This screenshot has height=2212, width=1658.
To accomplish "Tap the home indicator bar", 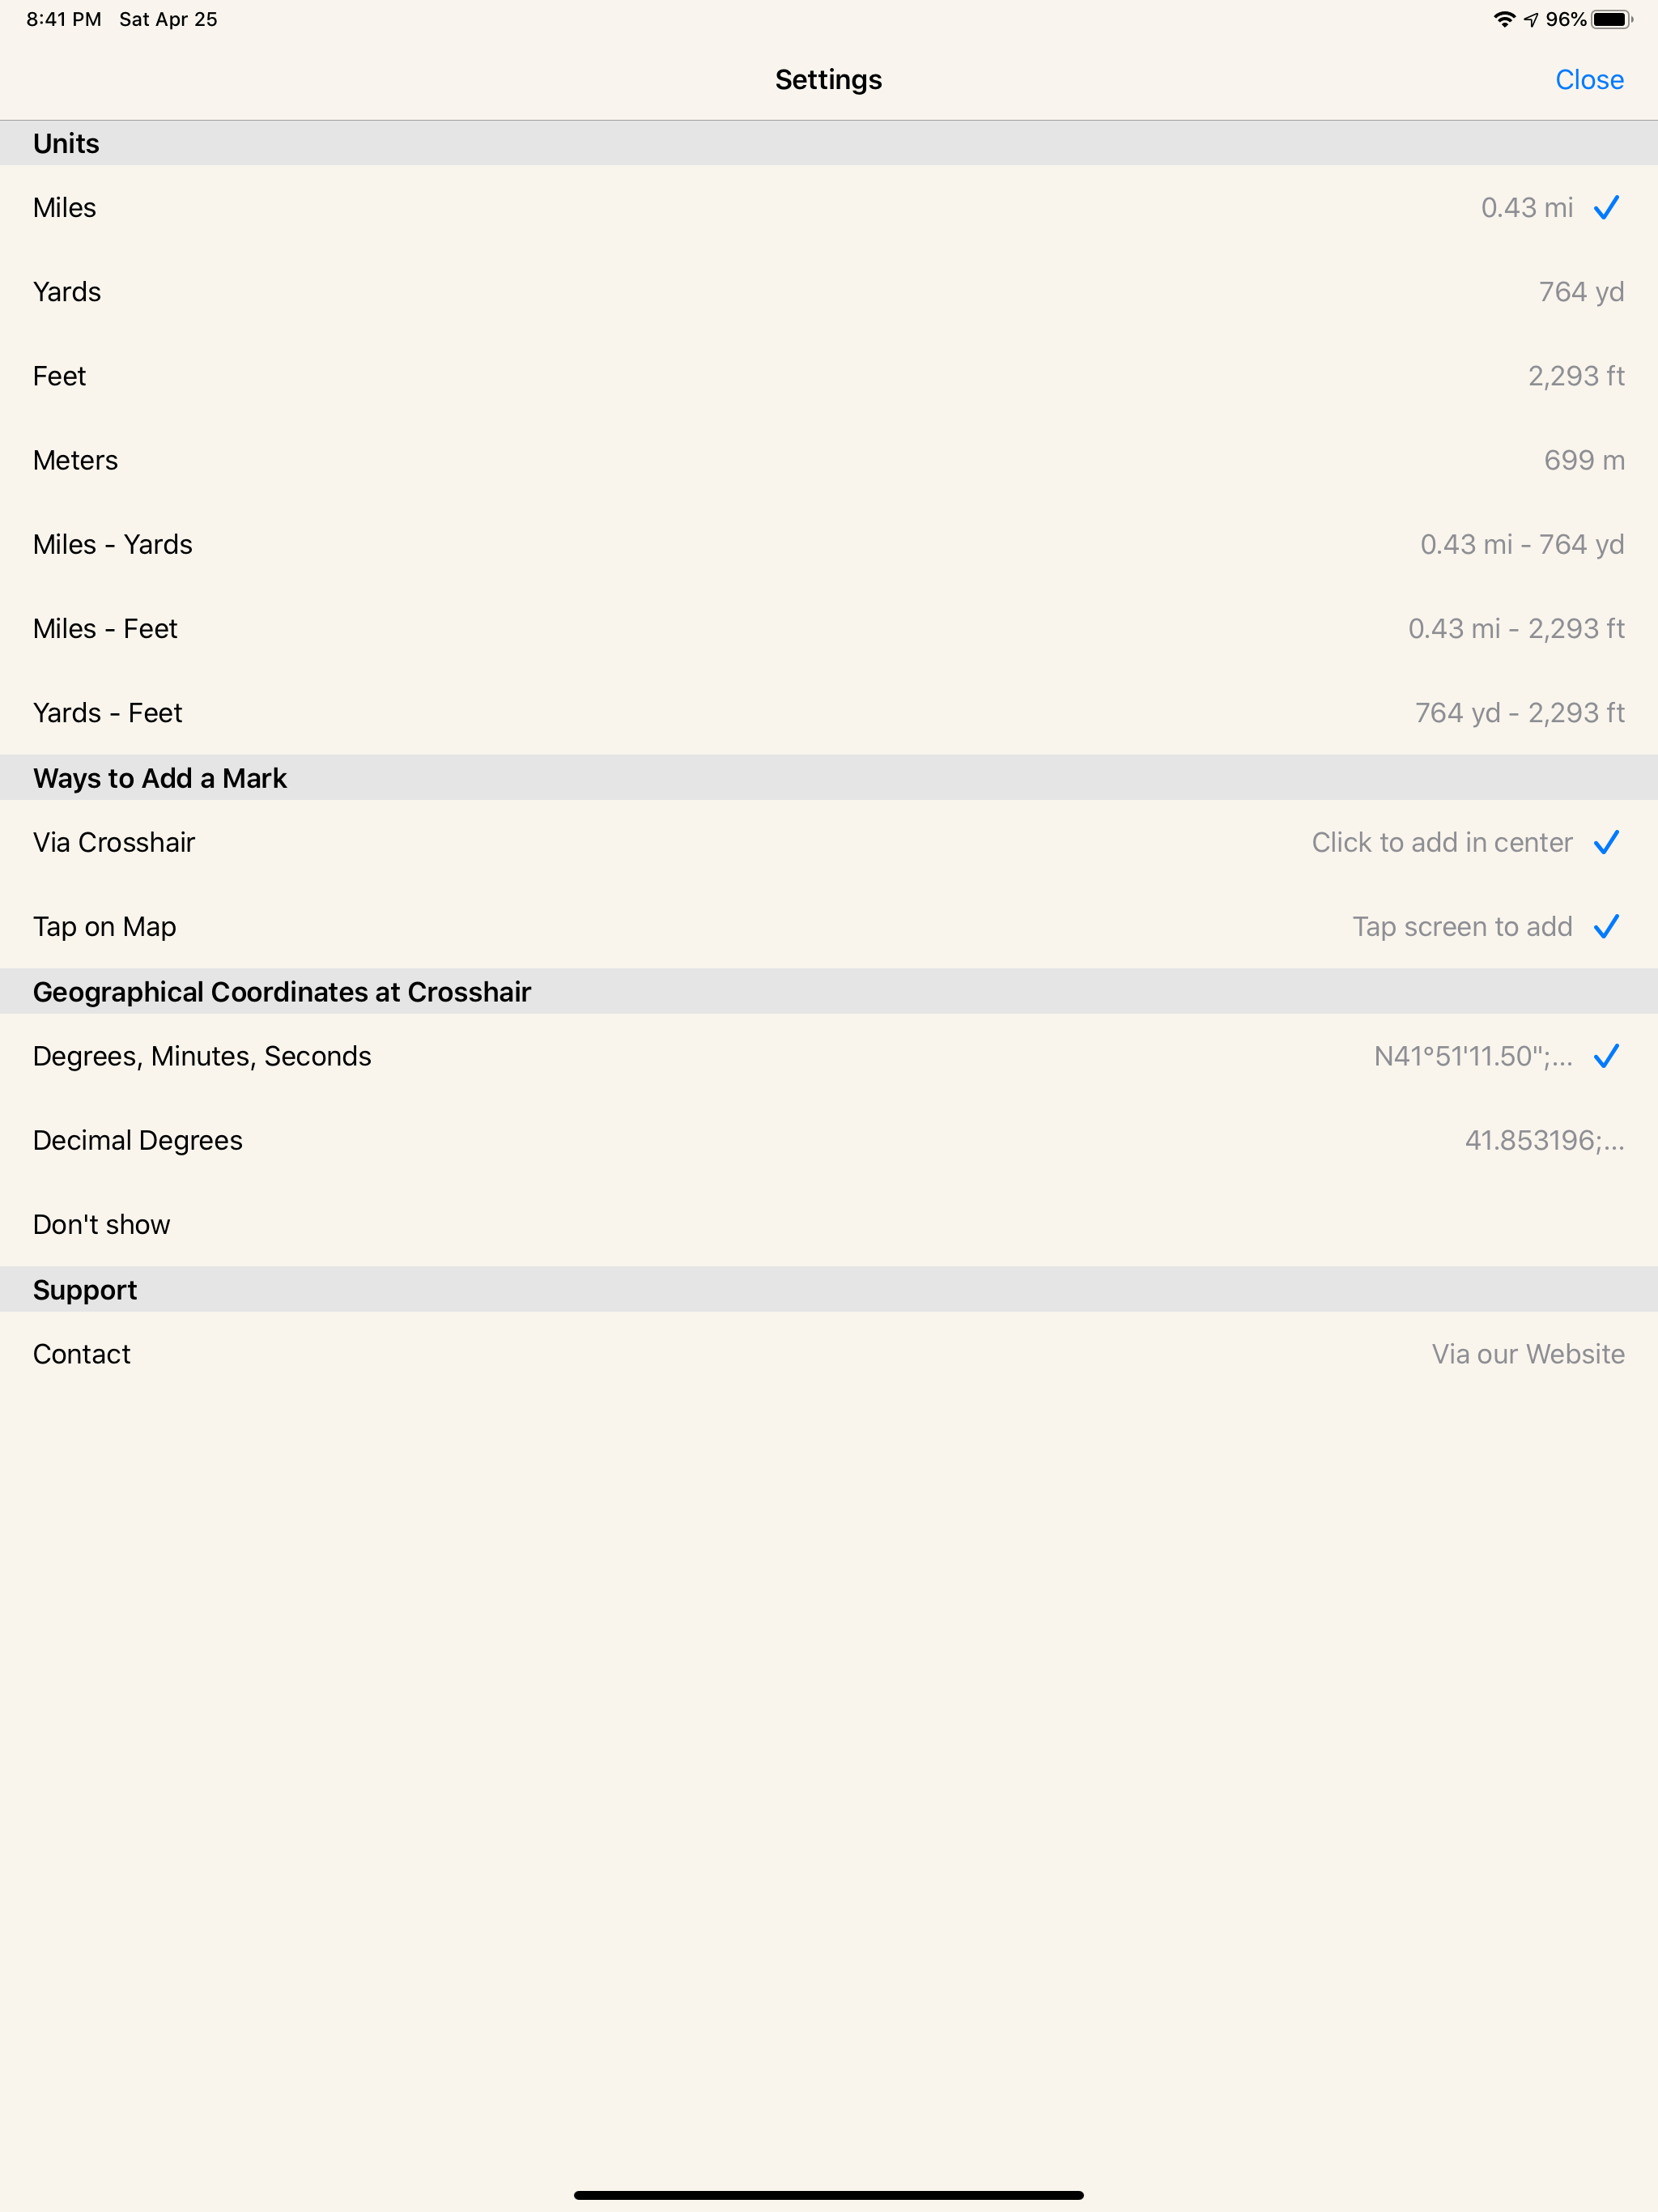I will point(829,2195).
